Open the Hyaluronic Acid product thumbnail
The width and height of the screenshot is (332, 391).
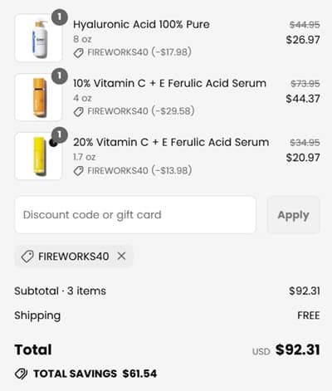(x=38, y=38)
